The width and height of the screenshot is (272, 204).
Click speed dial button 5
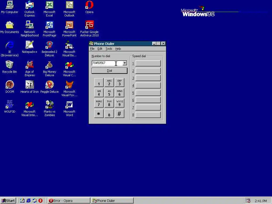click(x=148, y=93)
